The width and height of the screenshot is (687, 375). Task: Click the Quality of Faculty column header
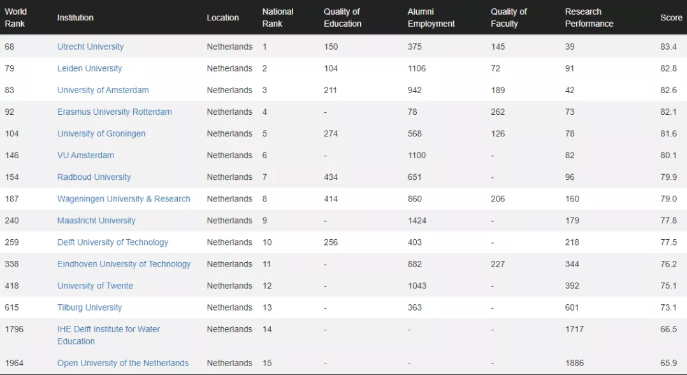coord(509,18)
